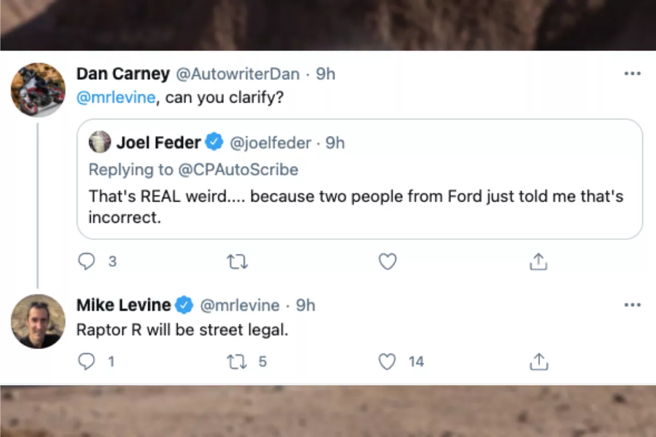View the 14 likes on Mike Levine's tweet
The height and width of the screenshot is (437, 656).
pos(417,362)
